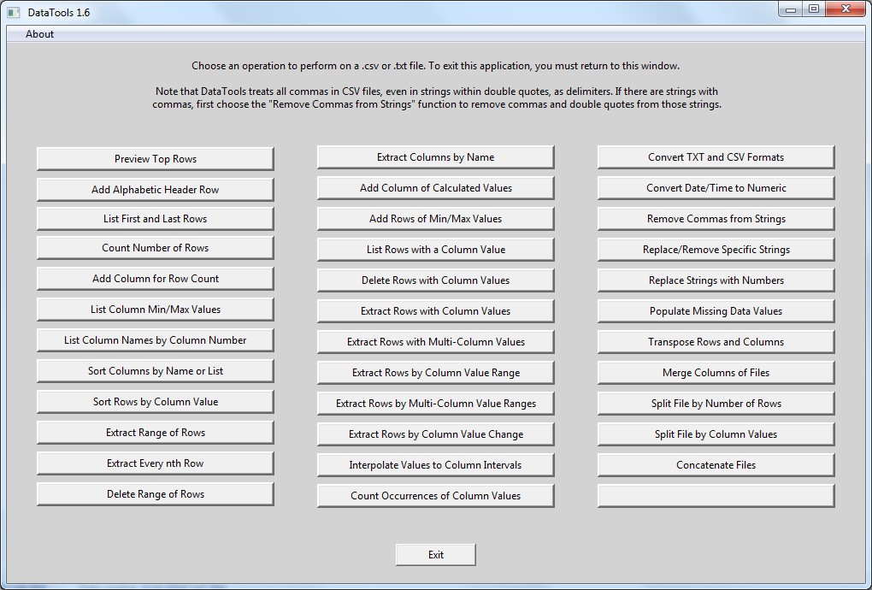Open List Column Min/Max Values
872x590 pixels.
pos(155,310)
